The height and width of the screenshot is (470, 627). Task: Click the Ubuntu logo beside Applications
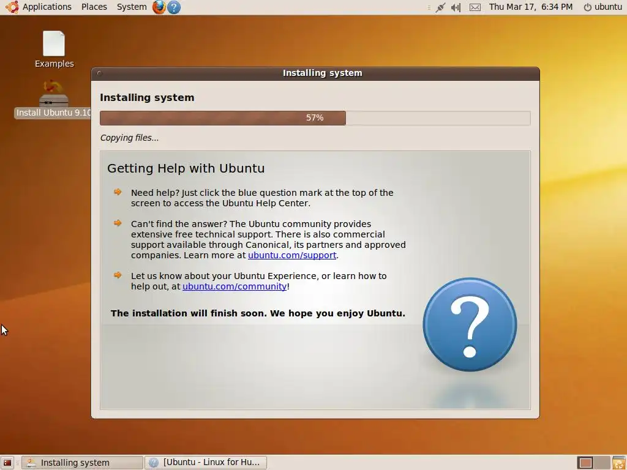pyautogui.click(x=12, y=7)
